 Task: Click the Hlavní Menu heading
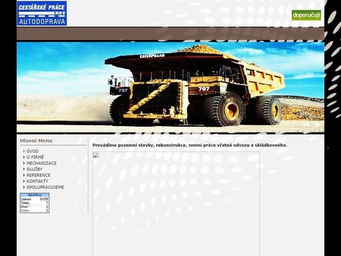click(x=36, y=141)
